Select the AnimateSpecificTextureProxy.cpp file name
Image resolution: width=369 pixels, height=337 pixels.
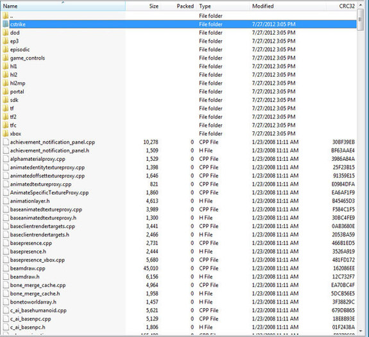tap(49, 192)
